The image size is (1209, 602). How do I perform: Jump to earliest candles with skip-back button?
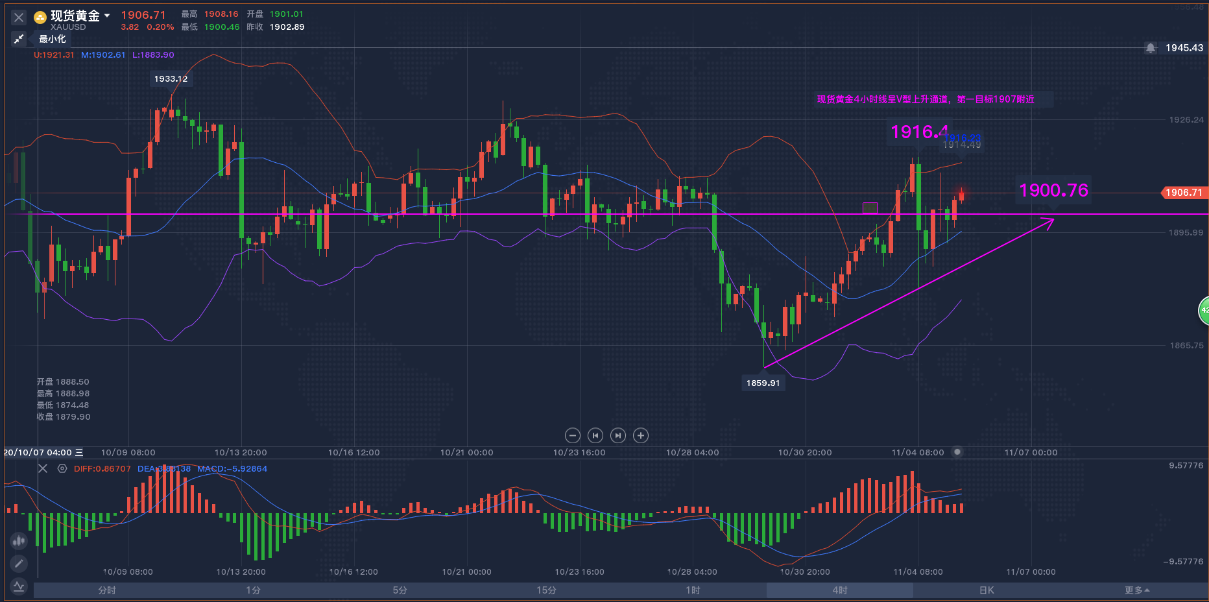[x=595, y=435]
